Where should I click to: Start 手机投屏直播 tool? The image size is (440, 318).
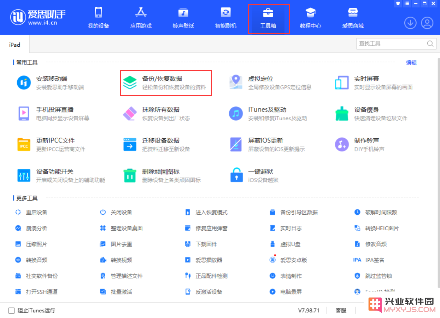[x=53, y=114]
